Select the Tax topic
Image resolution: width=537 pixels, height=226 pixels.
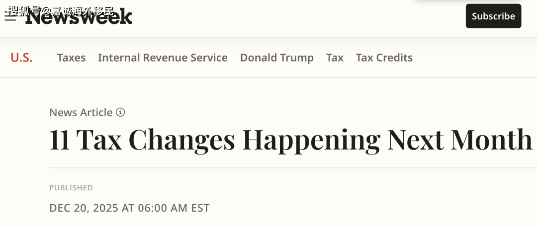pyautogui.click(x=335, y=58)
